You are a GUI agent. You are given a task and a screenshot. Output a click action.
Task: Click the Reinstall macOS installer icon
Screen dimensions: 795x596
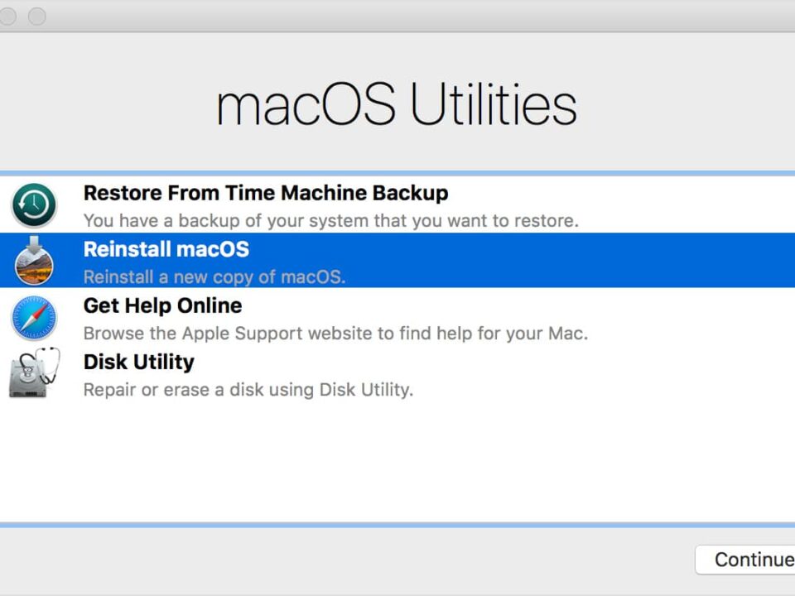[x=35, y=261]
